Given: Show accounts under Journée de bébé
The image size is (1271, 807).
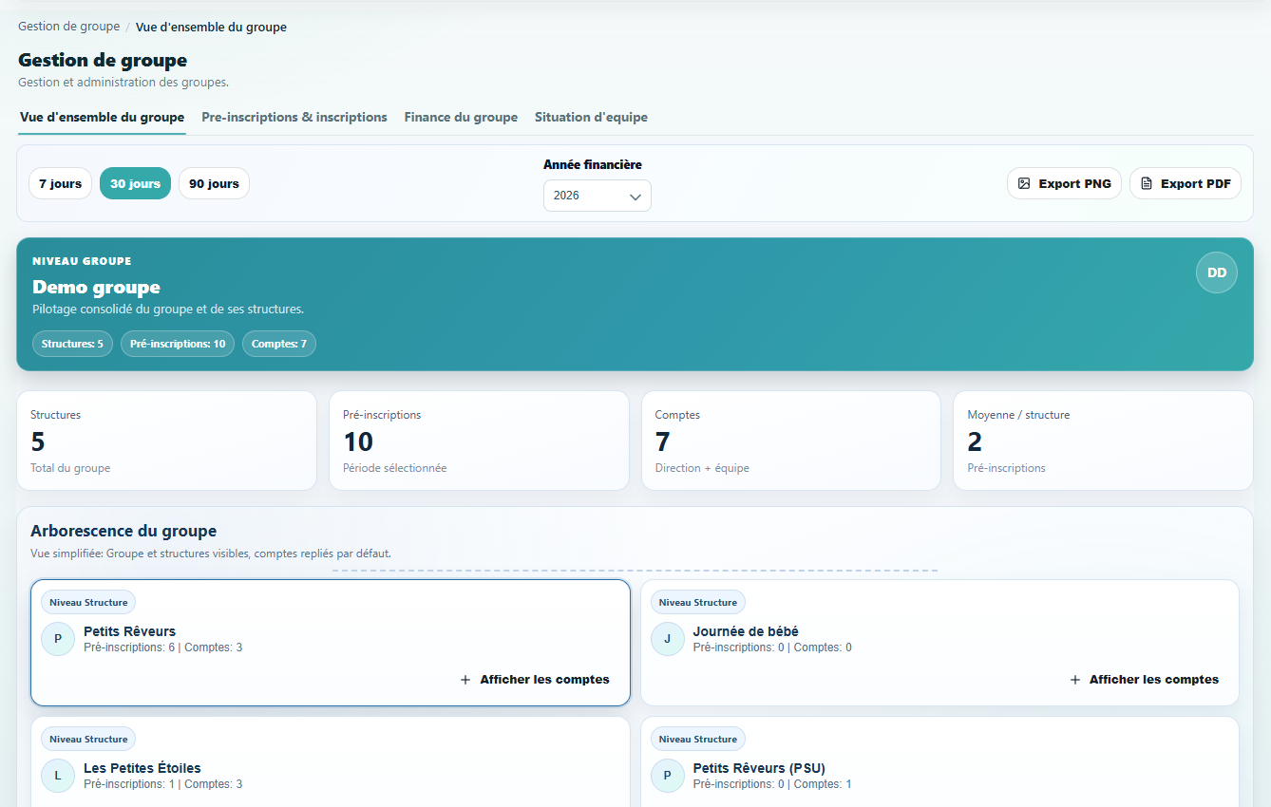Looking at the screenshot, I should (x=1153, y=680).
